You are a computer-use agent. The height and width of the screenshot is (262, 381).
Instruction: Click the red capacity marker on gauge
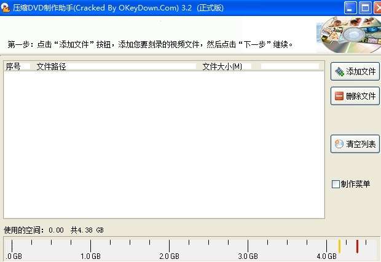point(357,246)
